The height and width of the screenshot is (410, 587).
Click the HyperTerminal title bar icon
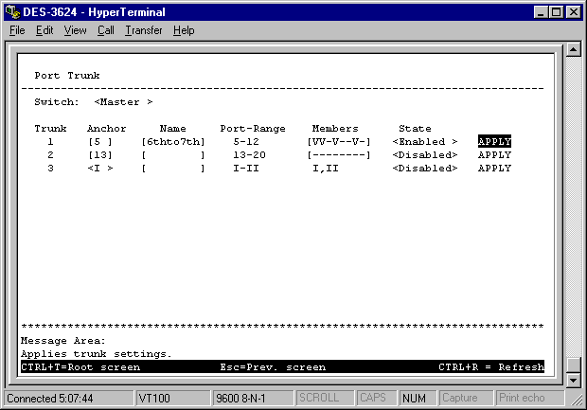pos(11,10)
